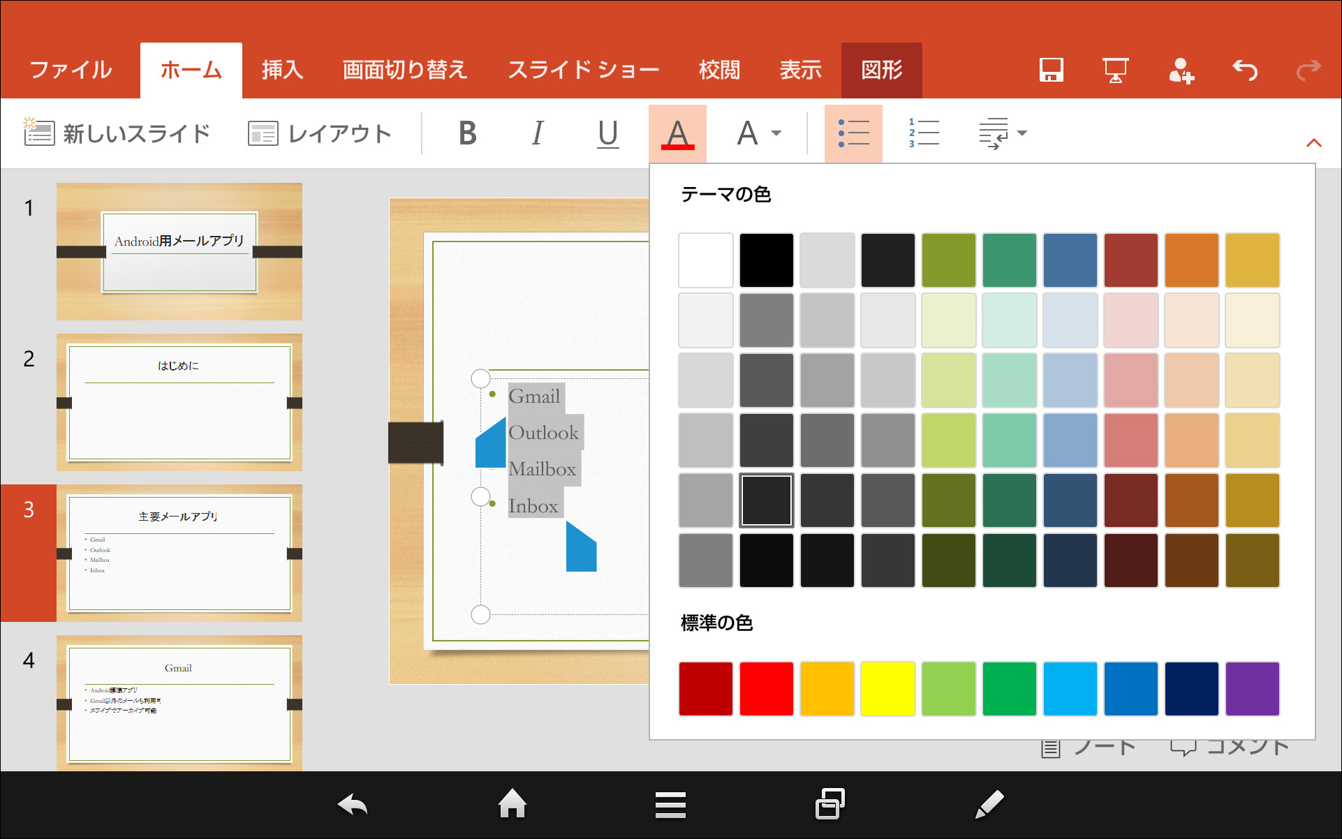
Task: Toggle bold on the selected text
Action: pyautogui.click(x=467, y=133)
